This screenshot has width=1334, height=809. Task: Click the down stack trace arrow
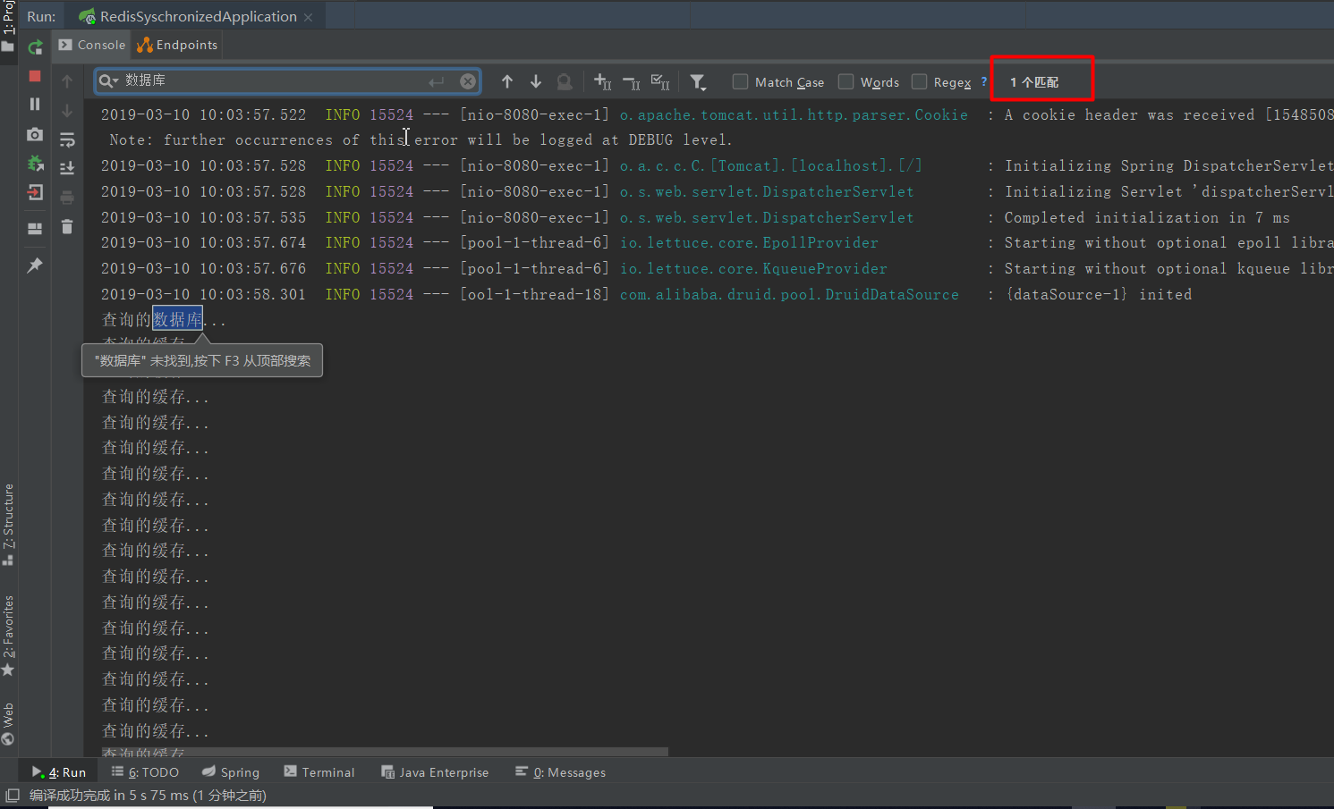67,111
